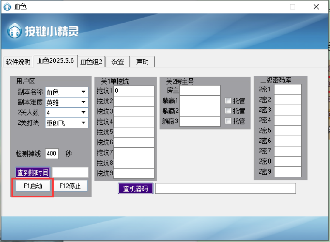Viewport: 330px width, 242px height.
Task: Click the F12停止 button
Action: click(70, 186)
